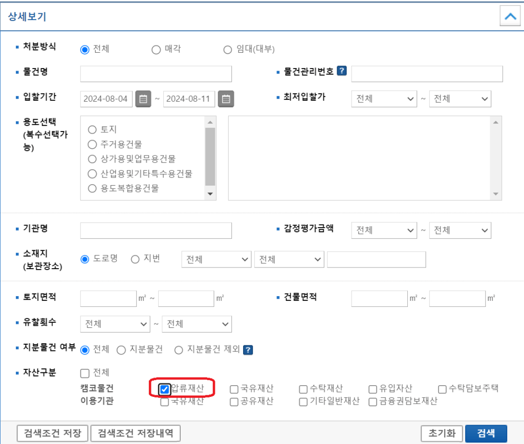The height and width of the screenshot is (444, 524).
Task: Click the 초기화 button
Action: pos(441,433)
